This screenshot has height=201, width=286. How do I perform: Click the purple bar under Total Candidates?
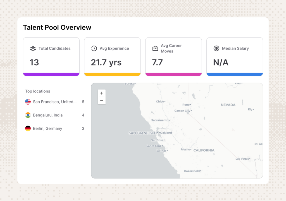pos(51,75)
